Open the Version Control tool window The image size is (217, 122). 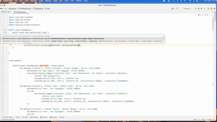[7, 117]
